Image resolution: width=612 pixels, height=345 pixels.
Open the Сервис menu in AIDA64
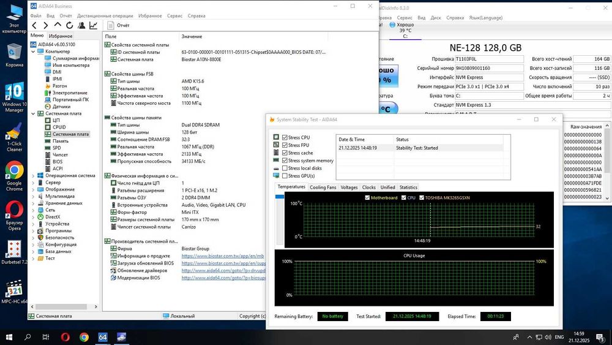point(174,16)
